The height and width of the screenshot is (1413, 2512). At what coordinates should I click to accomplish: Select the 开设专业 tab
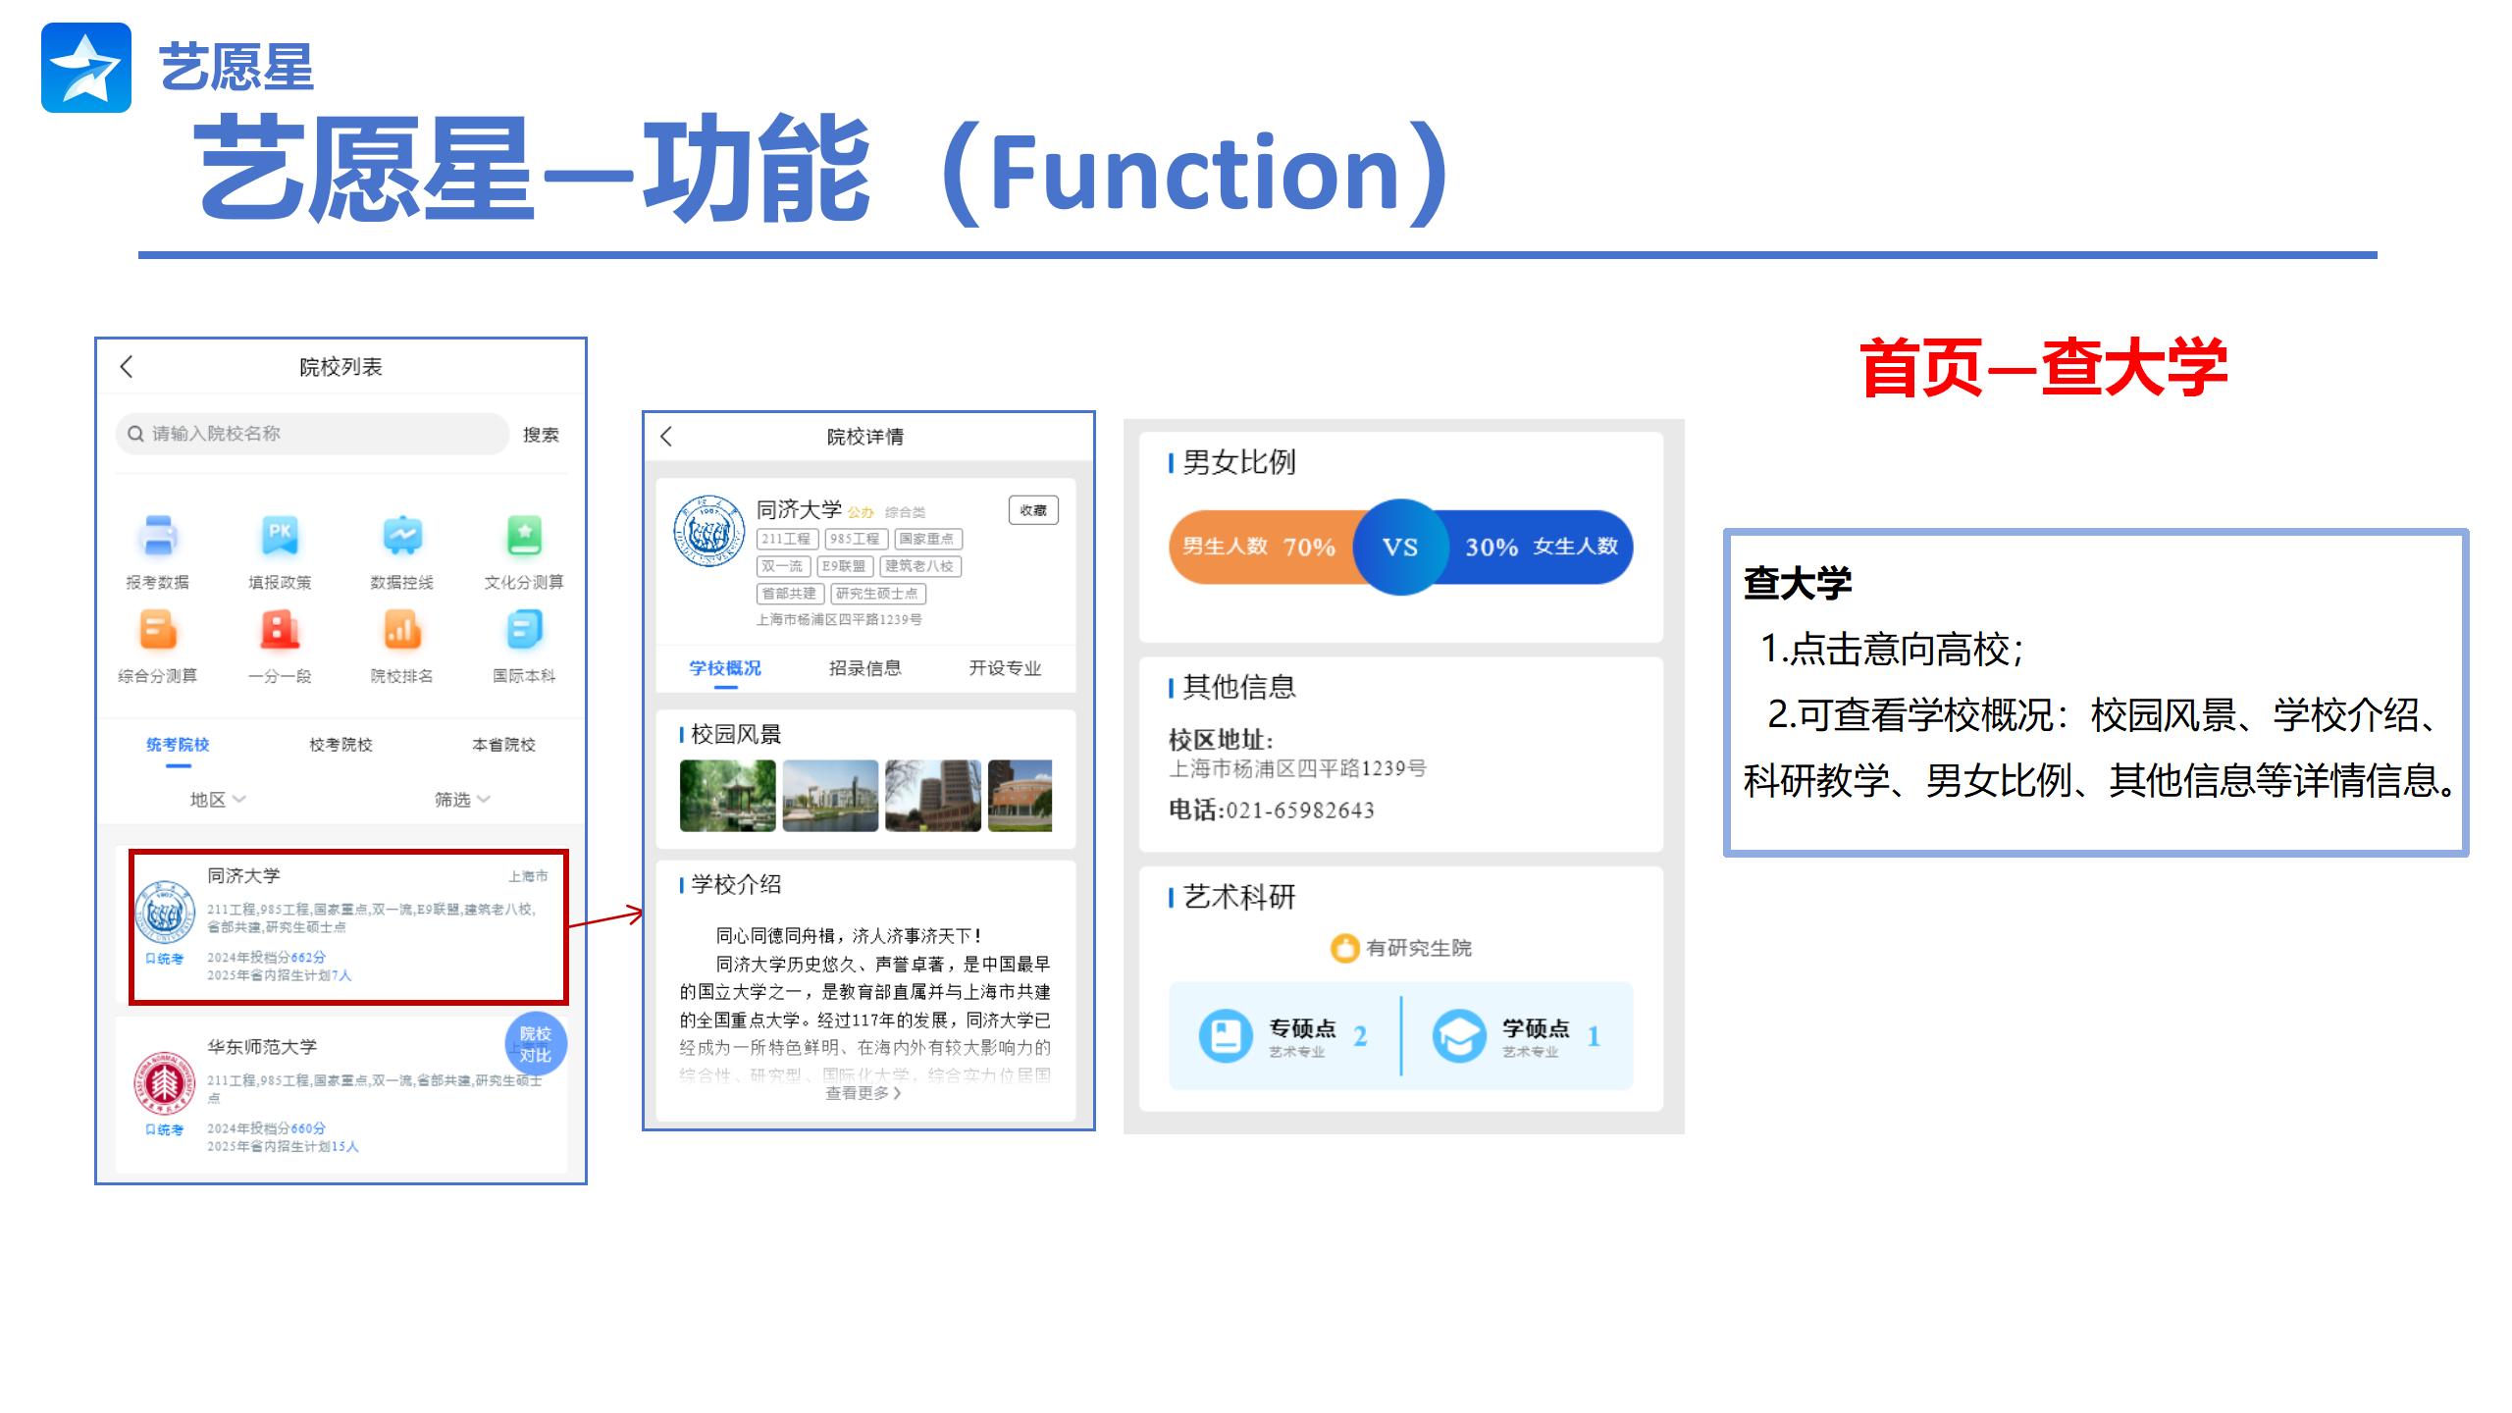pyautogui.click(x=1005, y=668)
